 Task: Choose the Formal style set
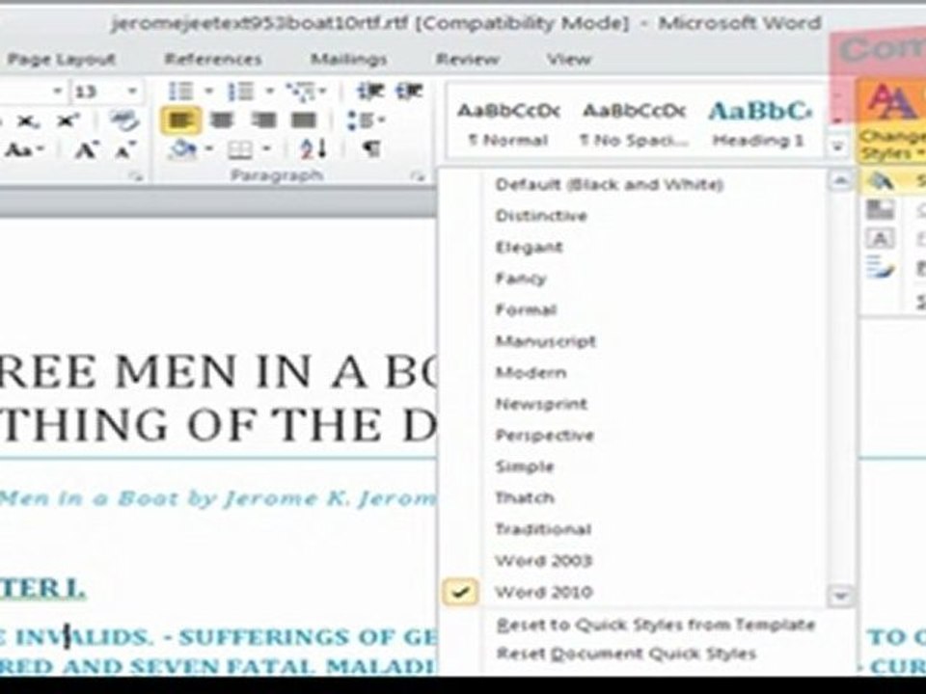coord(526,309)
